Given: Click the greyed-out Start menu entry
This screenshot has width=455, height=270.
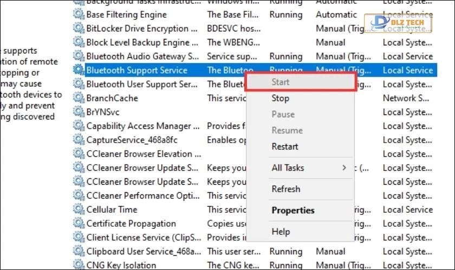Looking at the screenshot, I should pos(280,82).
